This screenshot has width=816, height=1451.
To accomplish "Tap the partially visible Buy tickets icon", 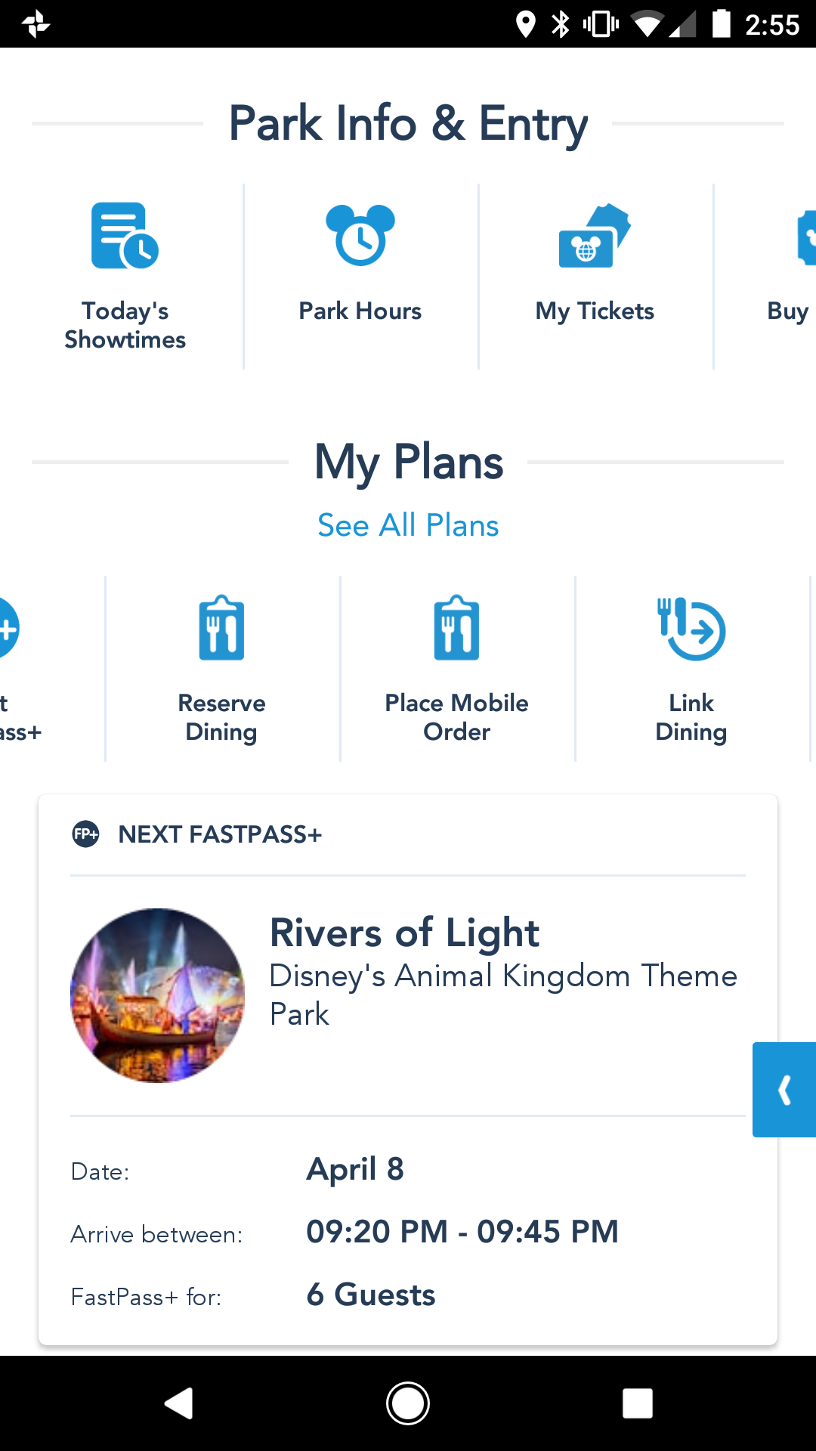I will tap(805, 237).
